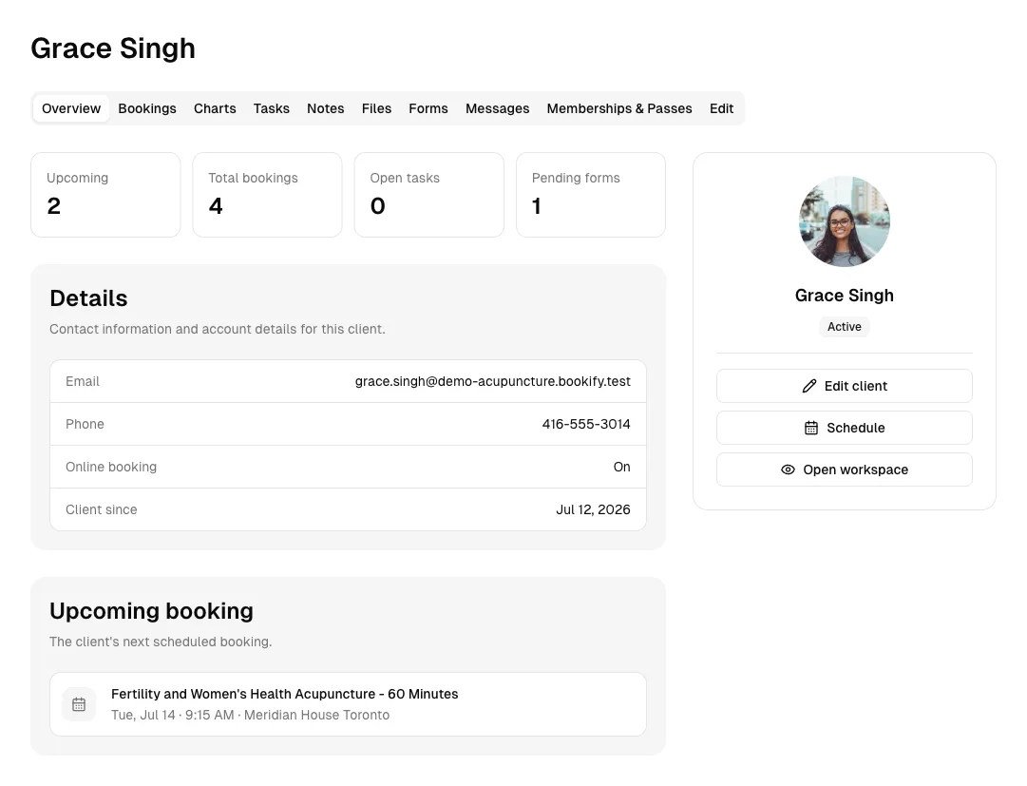Open the Charts tab
This screenshot has height=786, width=1027.
click(x=215, y=108)
